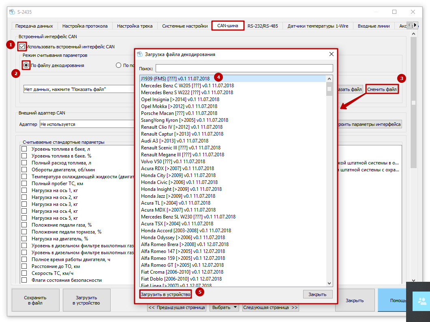The image size is (430, 322).
Task: Maximize the S-2435 window
Action: point(394,12)
